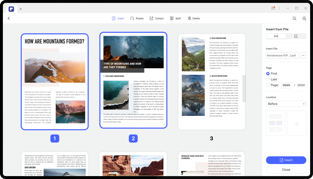Select page 2 thumbnail with starry sky
Viewport: 313px width, 179px height.
(x=133, y=80)
